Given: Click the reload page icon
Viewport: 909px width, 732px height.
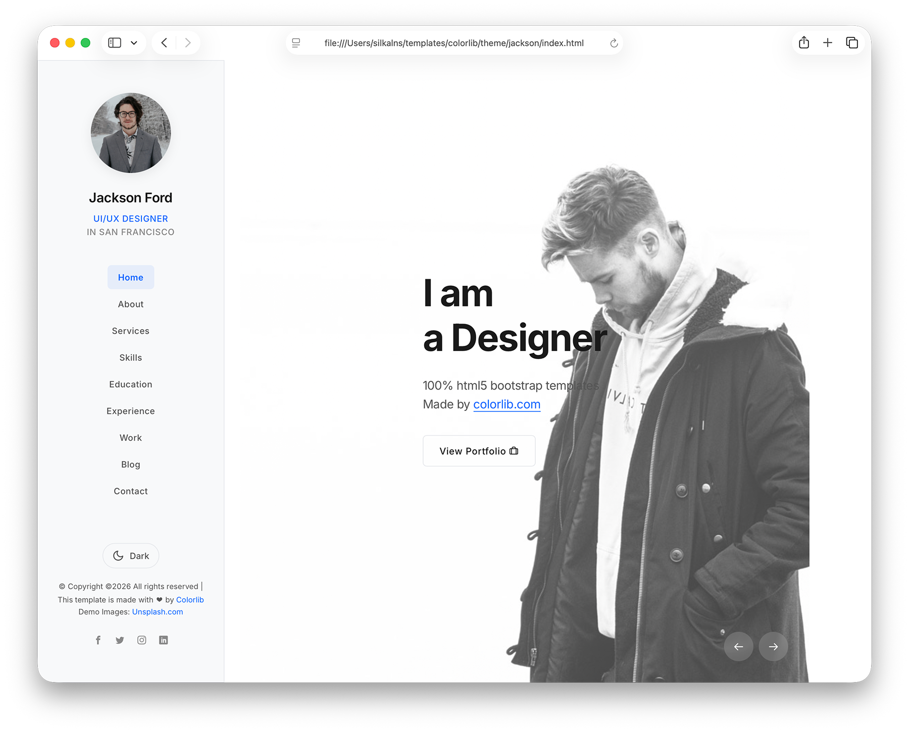Looking at the screenshot, I should [614, 43].
